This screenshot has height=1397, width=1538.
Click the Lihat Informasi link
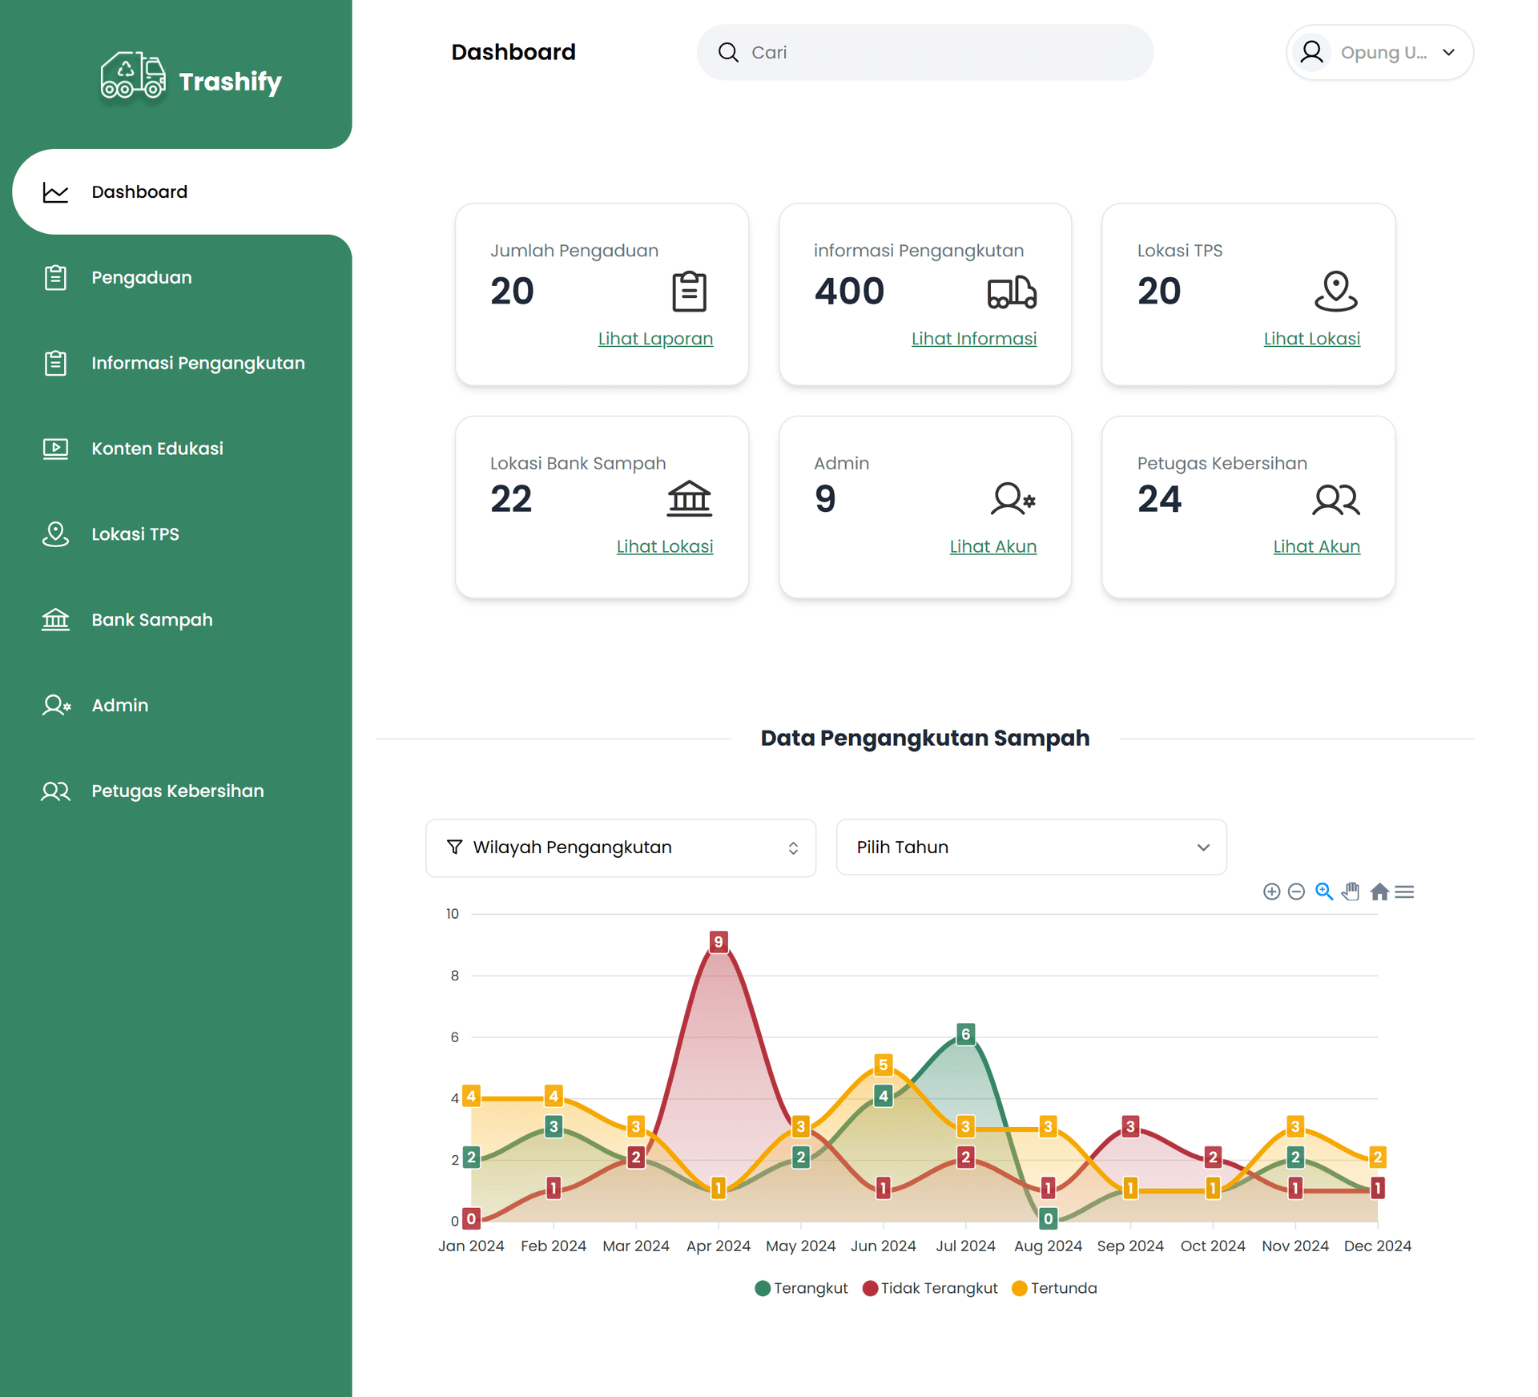pyautogui.click(x=974, y=339)
